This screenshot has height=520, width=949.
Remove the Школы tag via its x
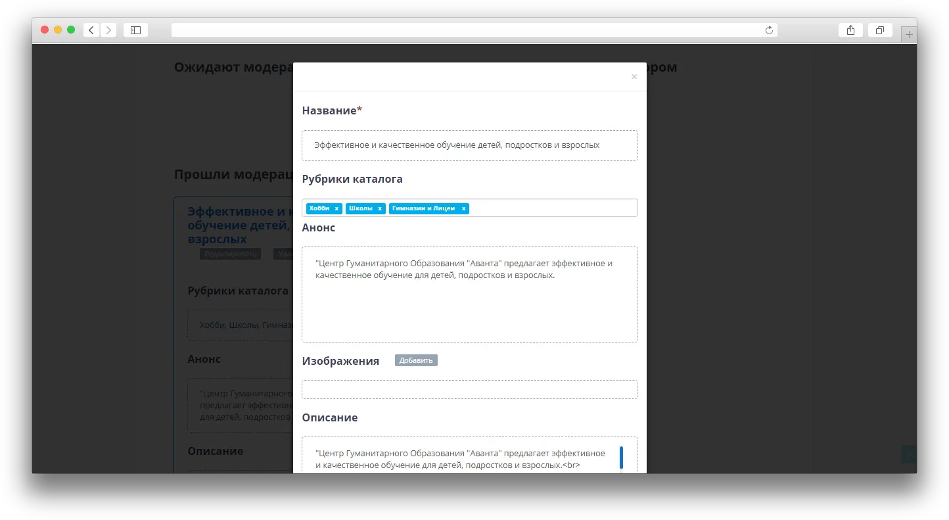[380, 208]
